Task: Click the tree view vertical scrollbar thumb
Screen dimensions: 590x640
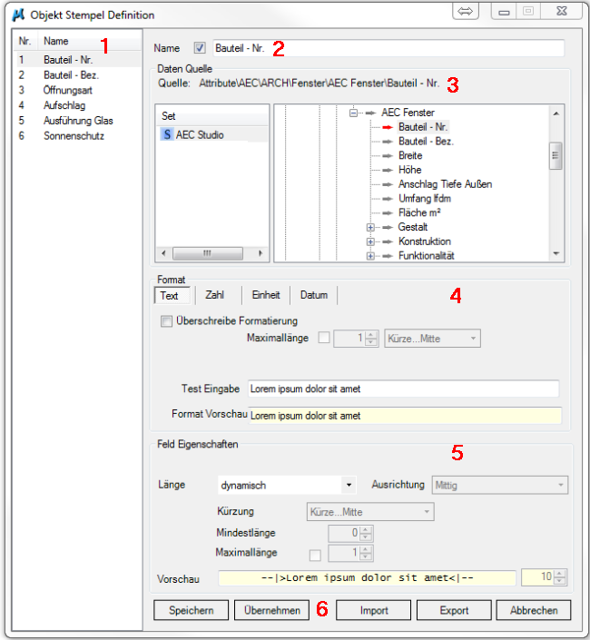Action: pyautogui.click(x=556, y=155)
